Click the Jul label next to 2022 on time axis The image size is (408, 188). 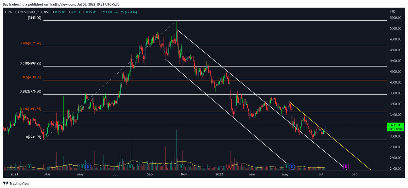321,174
